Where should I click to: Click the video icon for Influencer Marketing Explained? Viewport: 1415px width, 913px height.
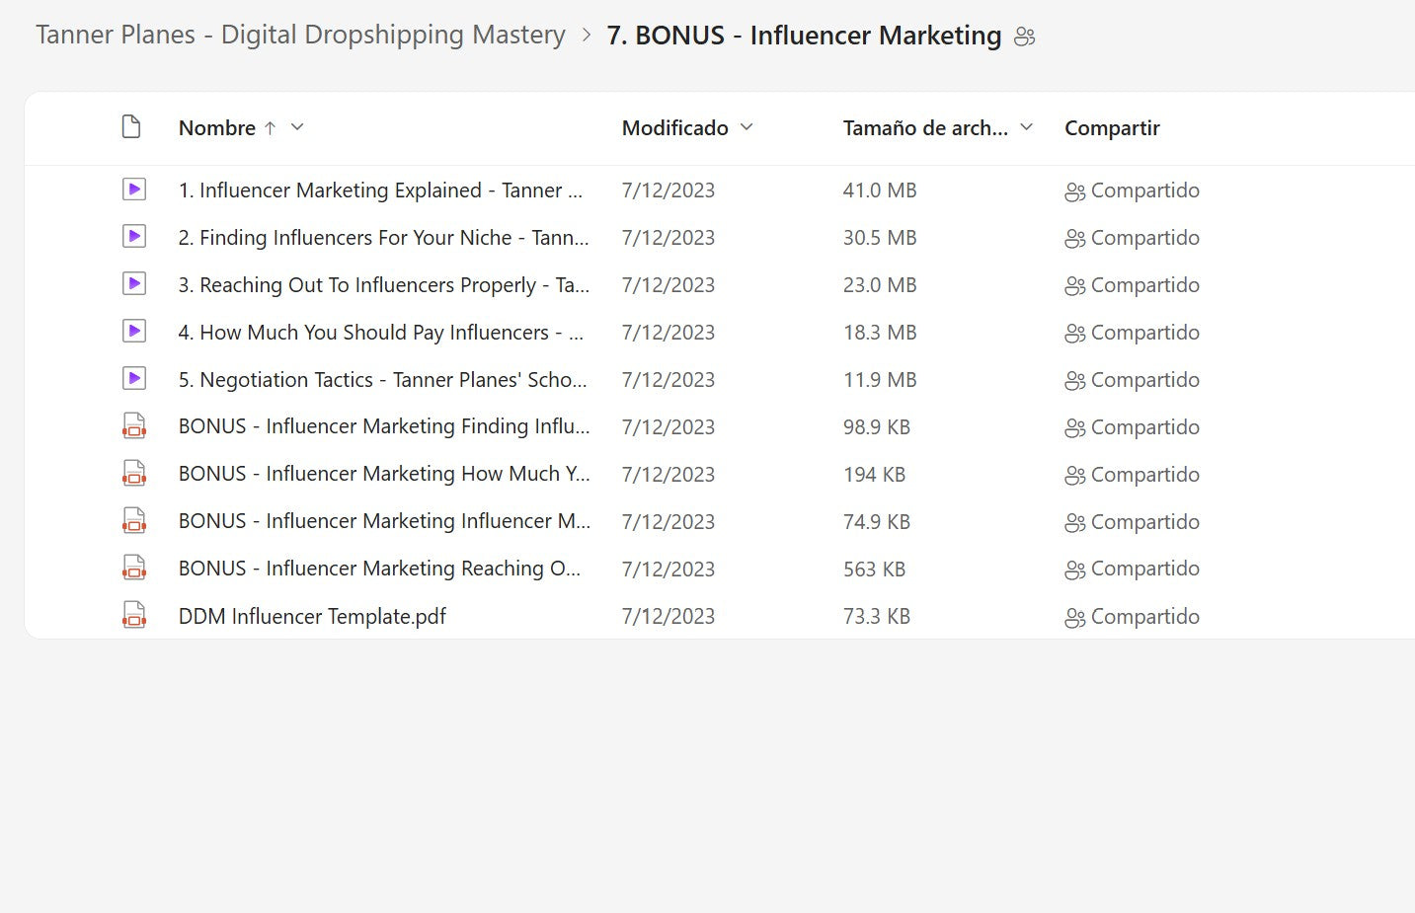(134, 190)
